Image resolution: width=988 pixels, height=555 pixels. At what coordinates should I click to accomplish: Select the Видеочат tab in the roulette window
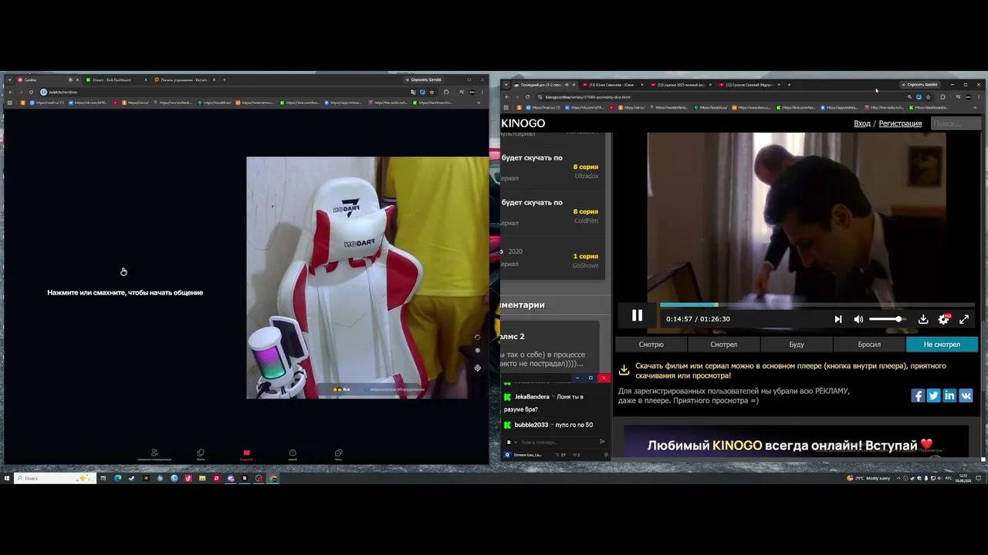click(x=246, y=455)
